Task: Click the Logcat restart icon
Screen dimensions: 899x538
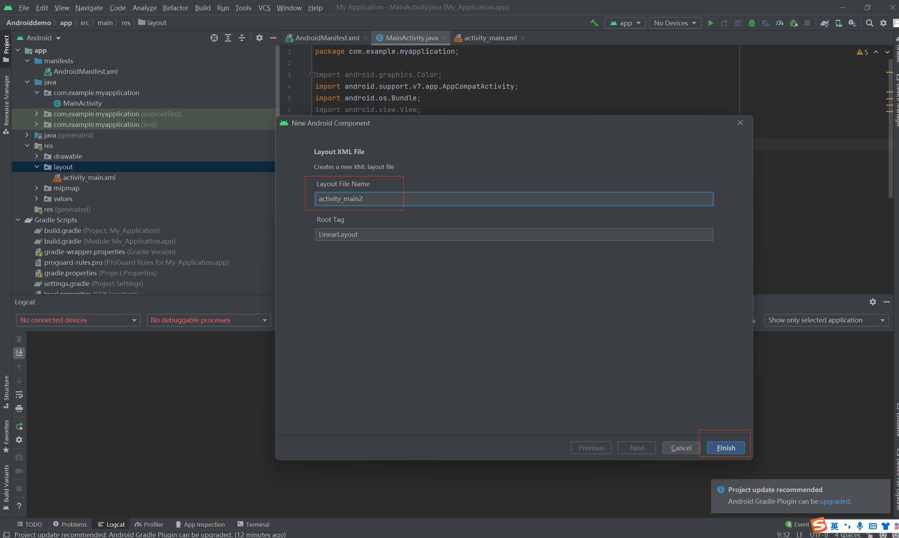Action: click(19, 426)
